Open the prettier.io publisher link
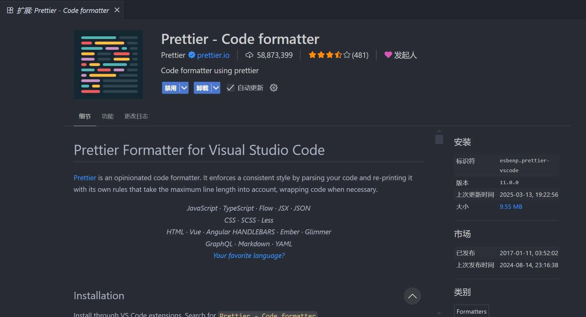 [213, 55]
